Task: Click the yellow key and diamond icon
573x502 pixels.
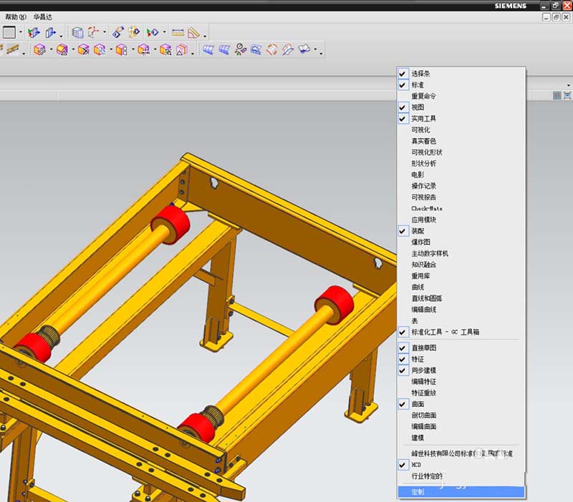Action: pos(134,32)
